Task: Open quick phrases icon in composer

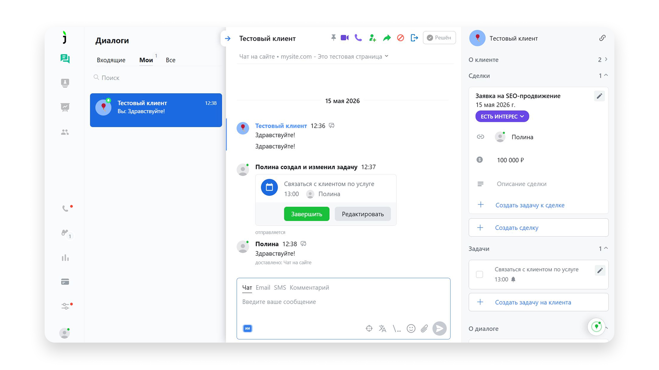Action: (397, 329)
